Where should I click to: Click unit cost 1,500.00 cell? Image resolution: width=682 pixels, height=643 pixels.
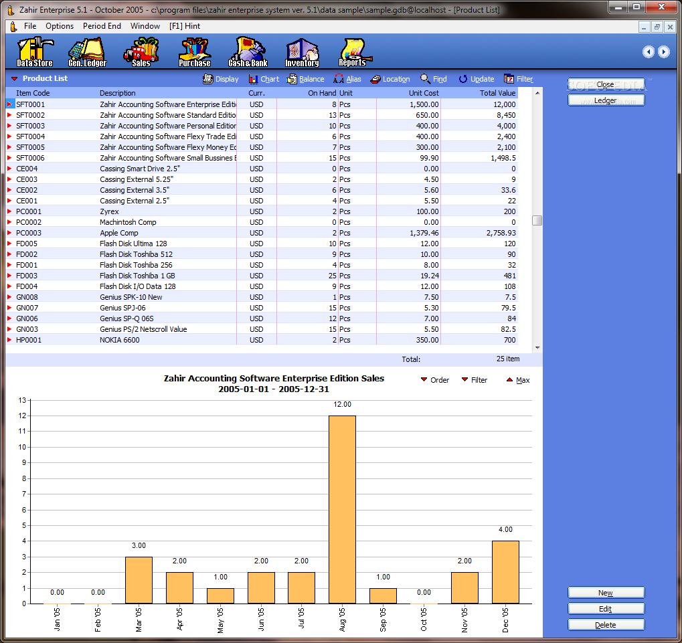[424, 104]
